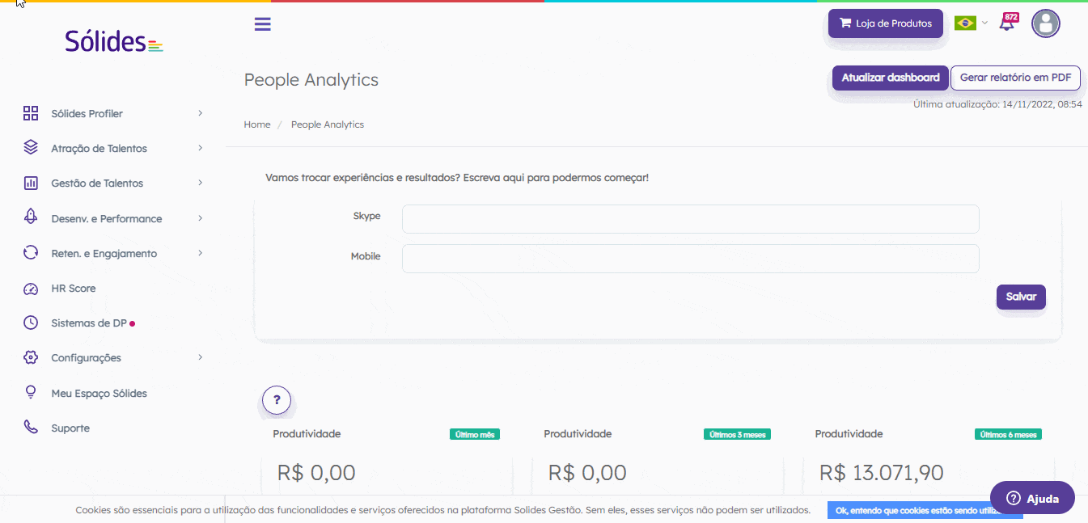The width and height of the screenshot is (1088, 523).
Task: Open Desenv. e Performance menu item
Action: tap(112, 218)
